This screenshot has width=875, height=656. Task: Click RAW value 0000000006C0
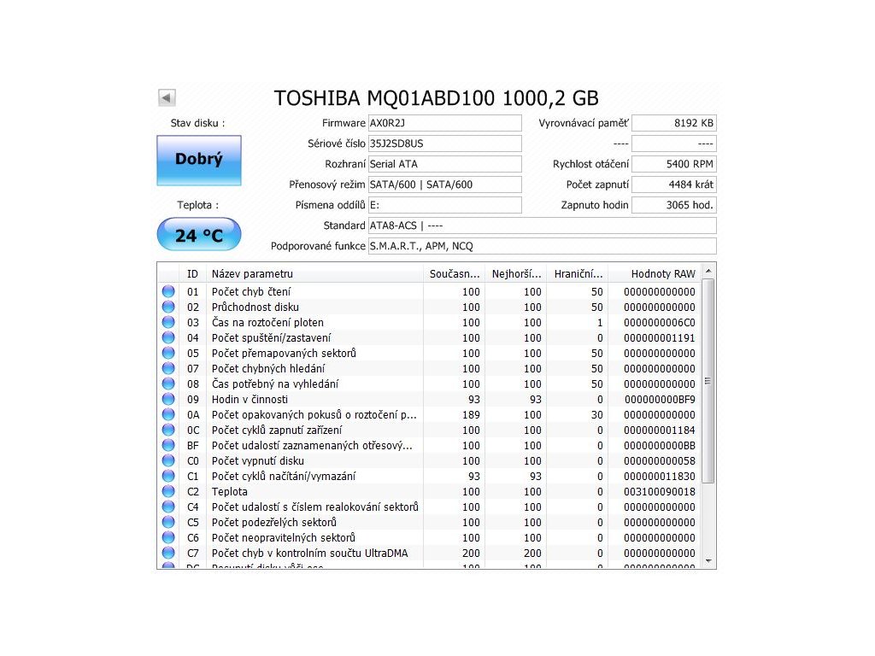[x=660, y=322]
